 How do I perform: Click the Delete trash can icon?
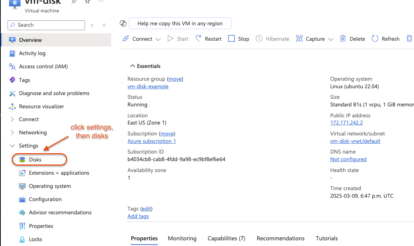click(343, 38)
